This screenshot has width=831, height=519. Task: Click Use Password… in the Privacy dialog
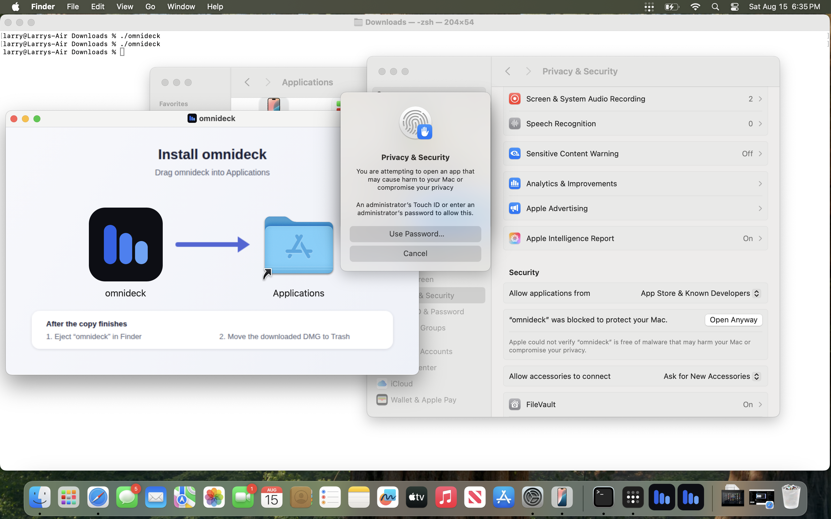tap(415, 234)
